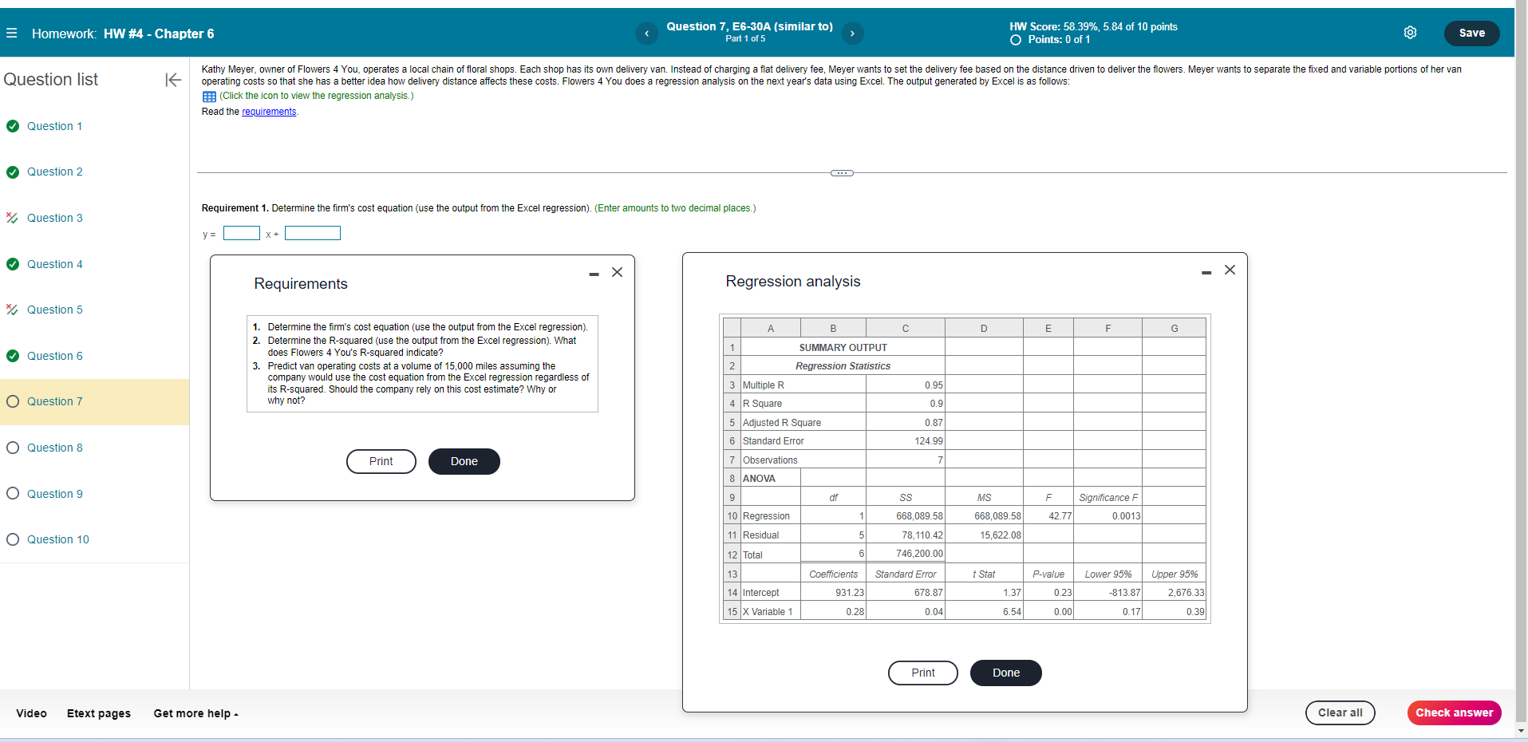Click the next-question chevron arrow
The width and height of the screenshot is (1528, 742).
pyautogui.click(x=852, y=34)
